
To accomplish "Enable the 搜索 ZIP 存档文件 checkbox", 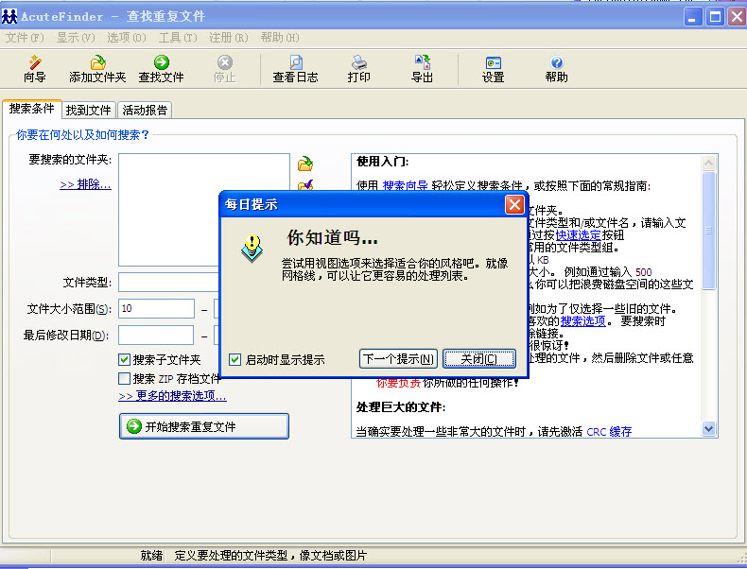I will pos(125,378).
